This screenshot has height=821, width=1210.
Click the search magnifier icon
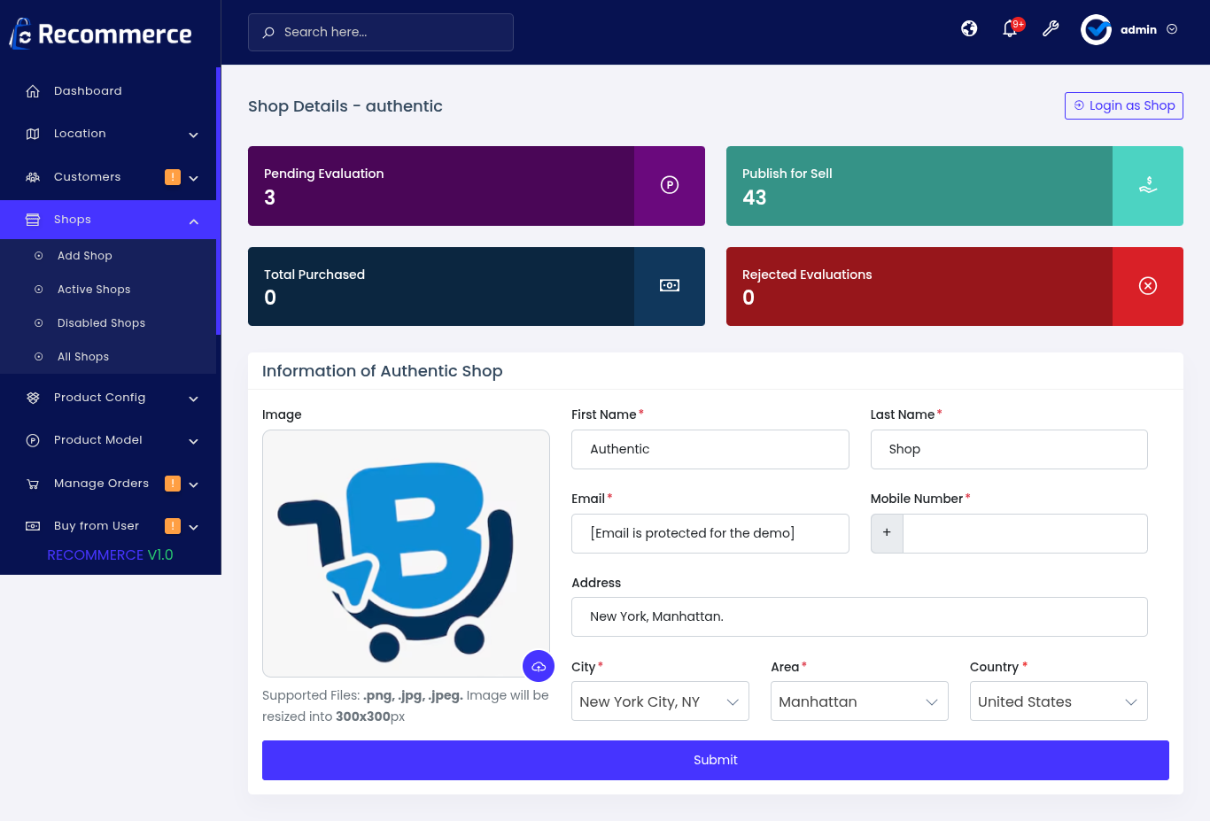click(x=268, y=32)
